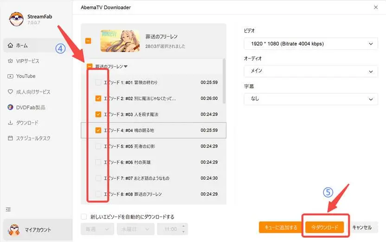Click the calendar schedule icon
This screenshot has height=242, width=386.
pos(10,138)
